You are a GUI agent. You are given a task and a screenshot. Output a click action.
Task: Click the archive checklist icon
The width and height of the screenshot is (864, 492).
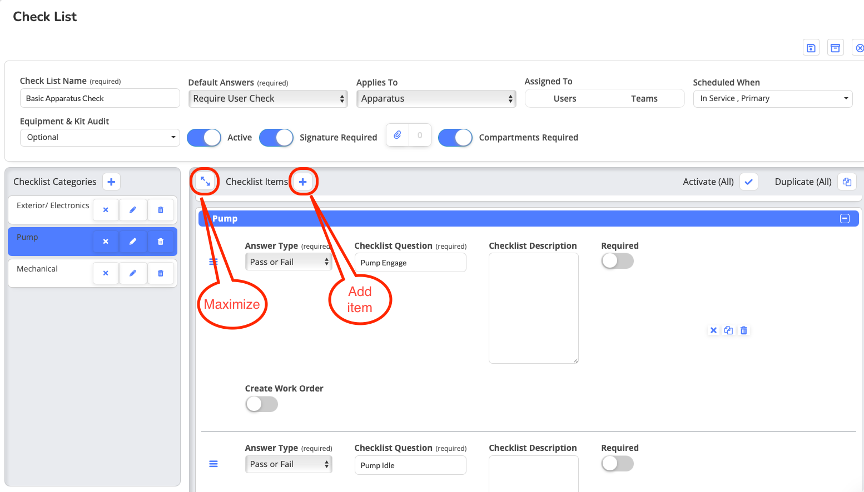835,48
